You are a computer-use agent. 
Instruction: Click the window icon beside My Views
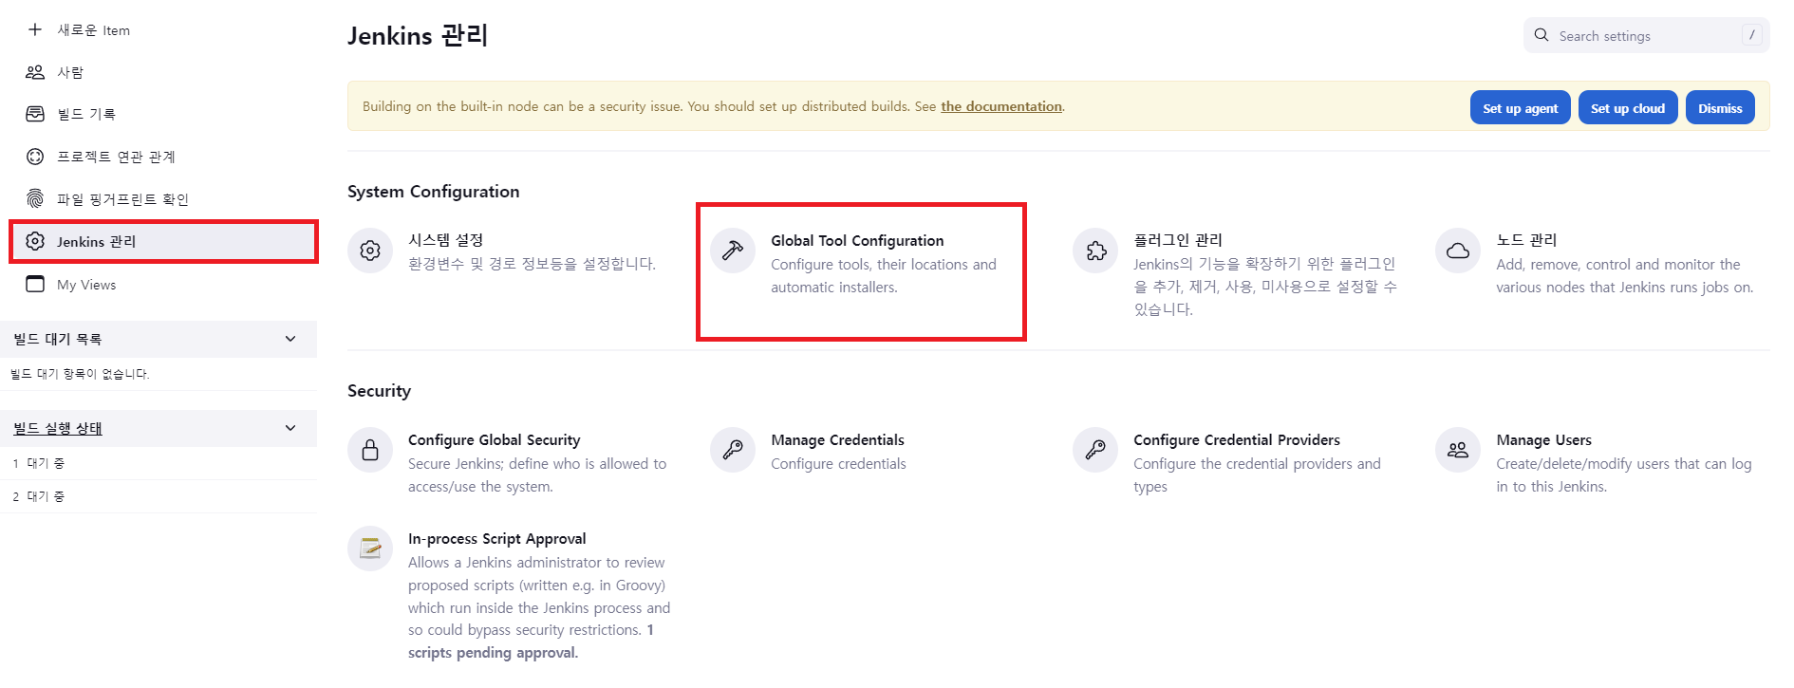[x=35, y=284]
